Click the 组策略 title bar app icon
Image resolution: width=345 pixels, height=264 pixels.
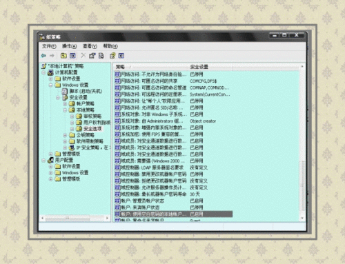[x=42, y=37]
